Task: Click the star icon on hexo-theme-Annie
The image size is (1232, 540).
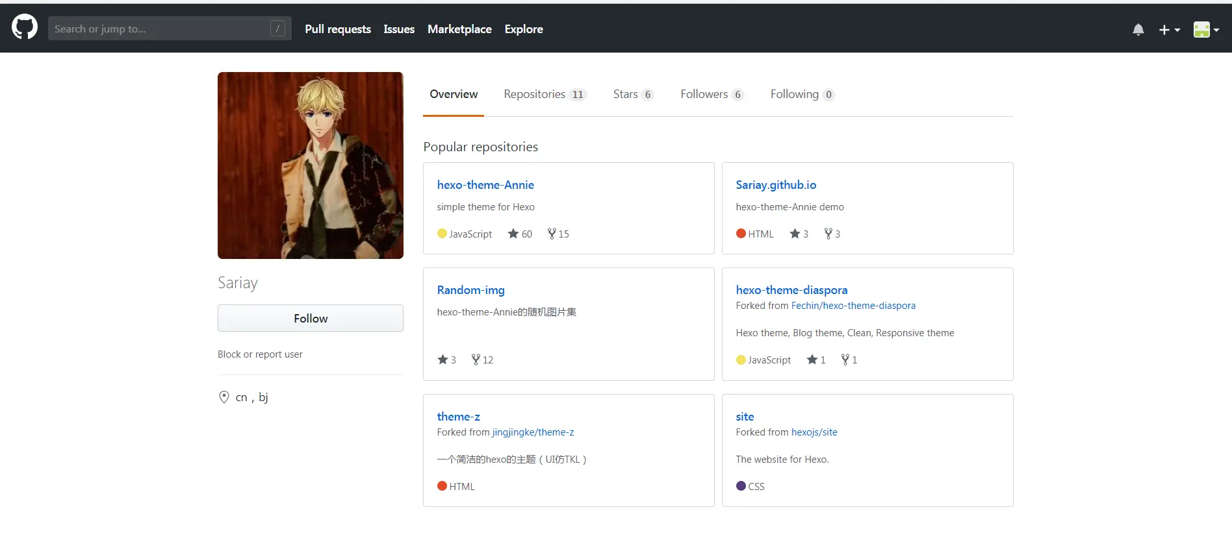Action: (x=513, y=234)
